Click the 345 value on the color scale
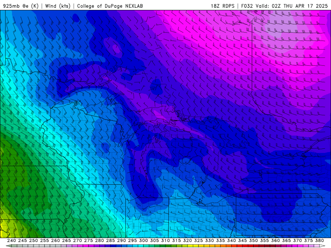Screen dimensions: 331x248 (242, 241)
